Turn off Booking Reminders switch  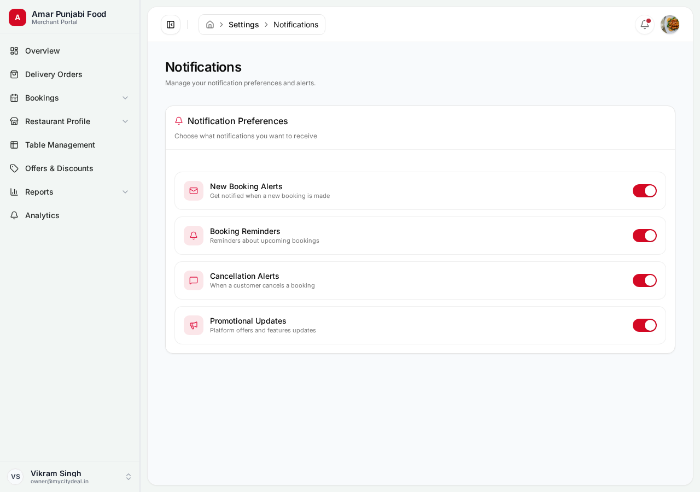(645, 236)
